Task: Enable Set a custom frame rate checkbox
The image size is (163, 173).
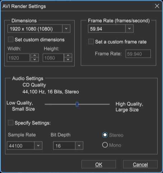Action: pyautogui.click(x=91, y=42)
